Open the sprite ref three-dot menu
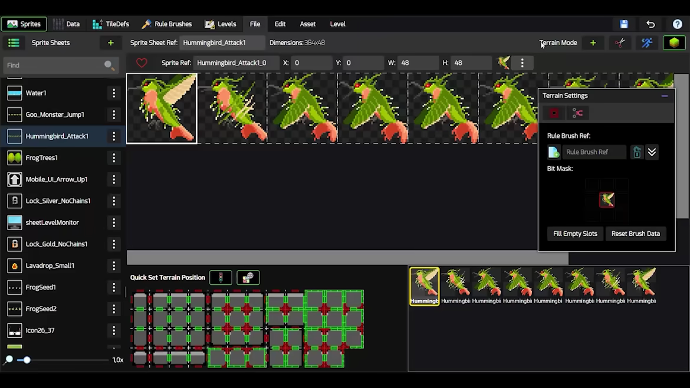Image resolution: width=690 pixels, height=388 pixels. [523, 63]
